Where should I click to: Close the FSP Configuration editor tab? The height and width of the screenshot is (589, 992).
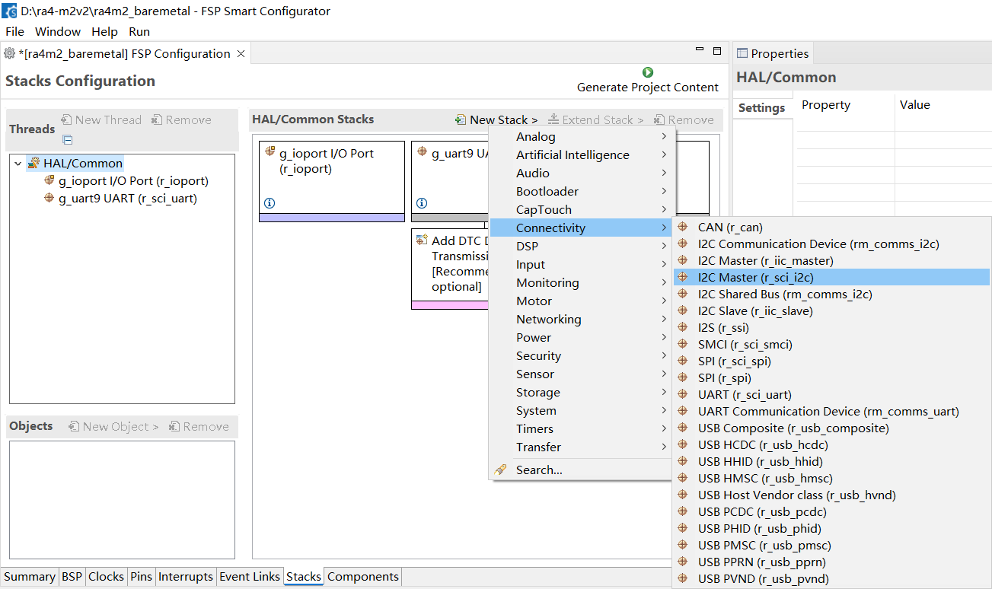241,53
